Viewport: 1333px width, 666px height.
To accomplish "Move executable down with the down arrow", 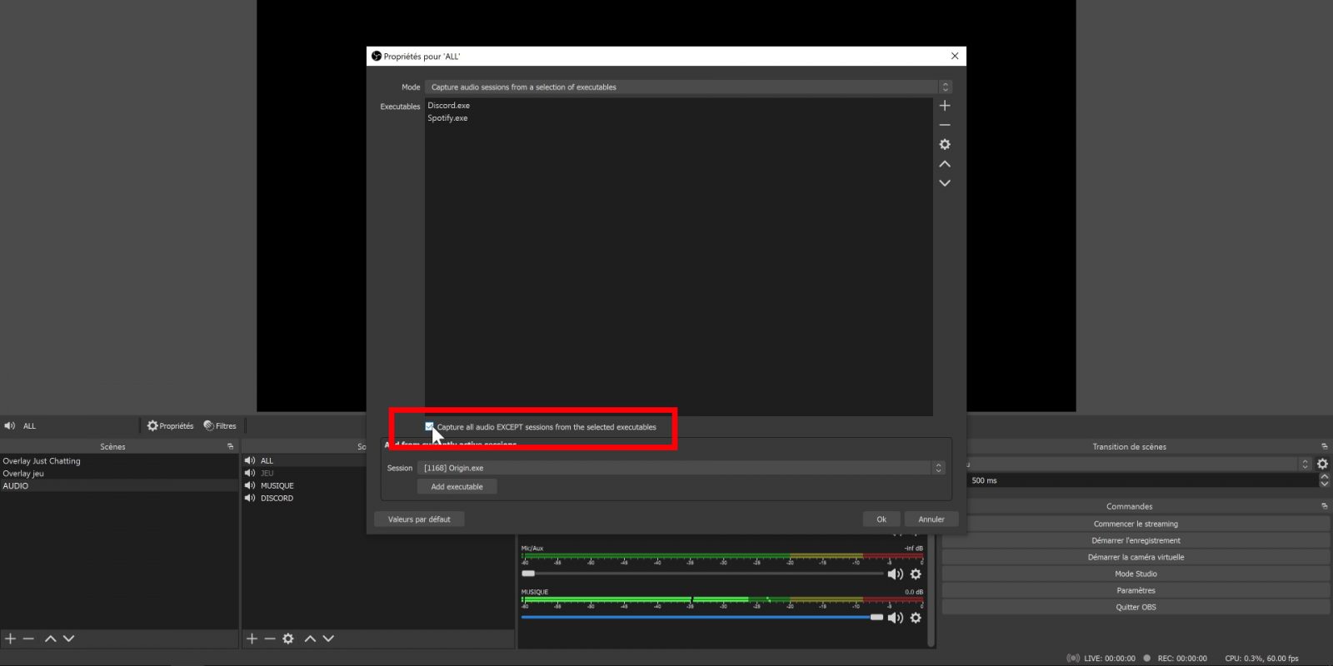I will tap(945, 183).
